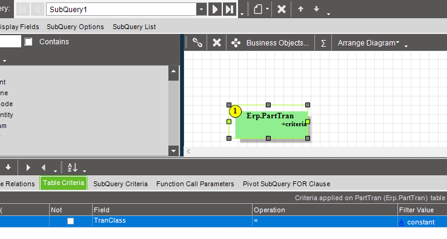The width and height of the screenshot is (447, 239).
Task: Open overflow options after subquery navigation buttons
Action: click(x=242, y=14)
